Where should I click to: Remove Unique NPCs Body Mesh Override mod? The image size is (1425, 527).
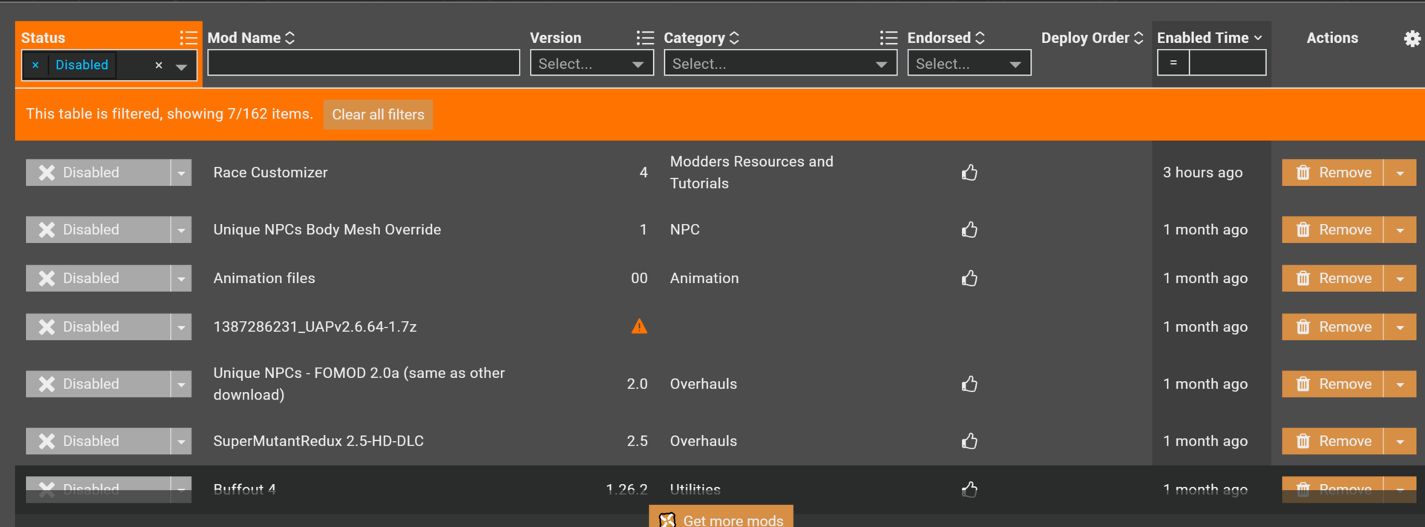pos(1332,230)
